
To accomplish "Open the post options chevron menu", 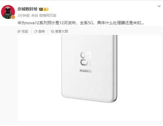I will (159, 6).
